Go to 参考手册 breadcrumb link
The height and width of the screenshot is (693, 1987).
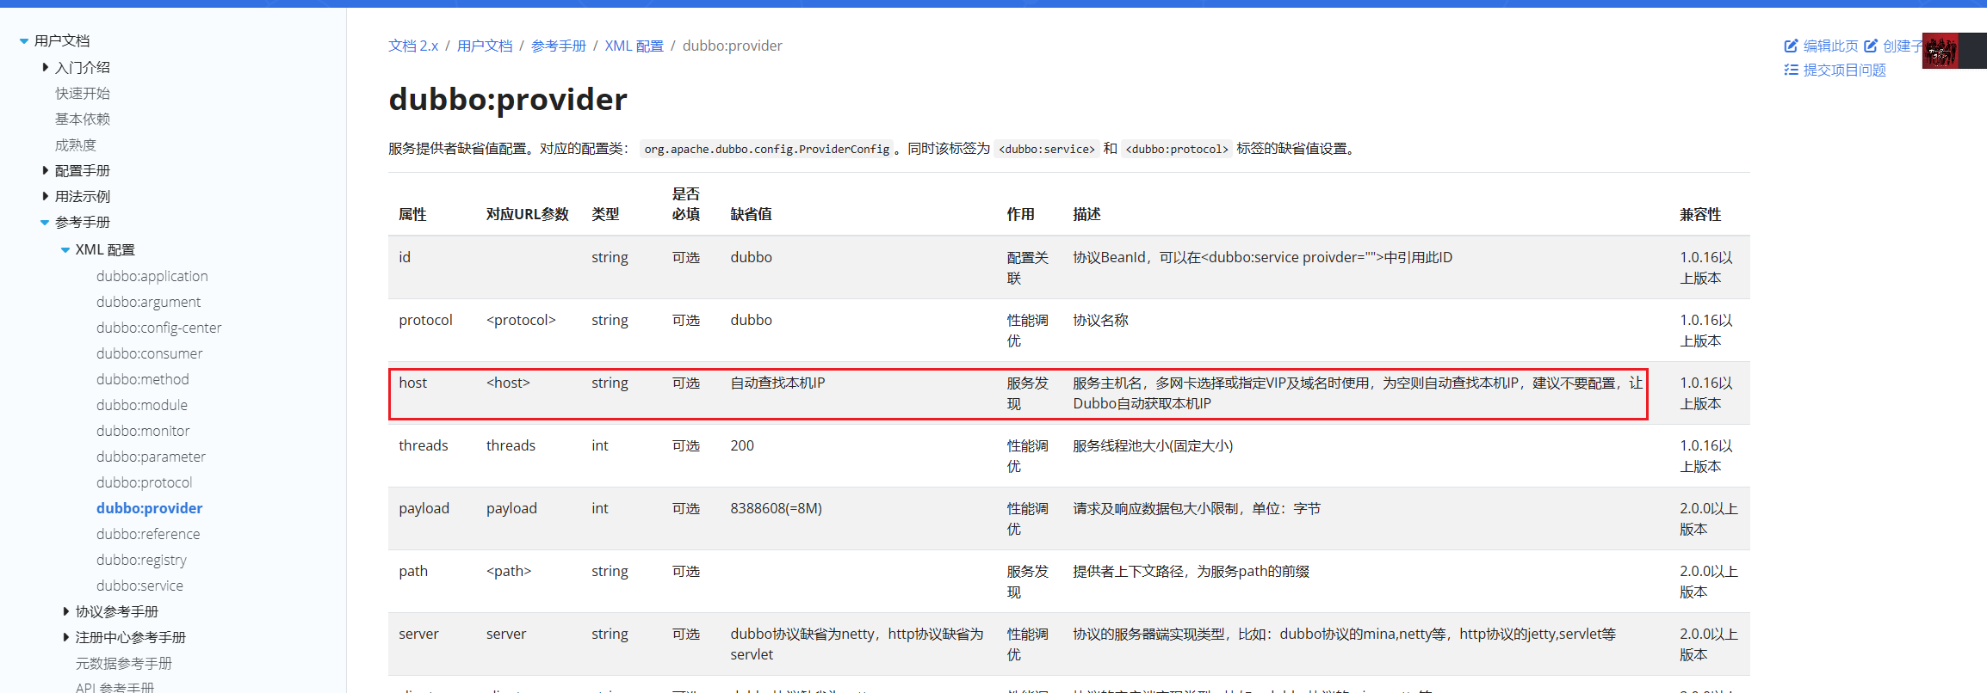coord(559,46)
